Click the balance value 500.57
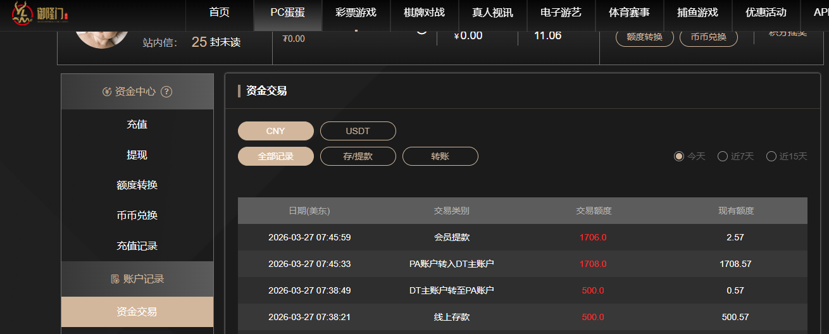Image resolution: width=829 pixels, height=334 pixels. point(735,318)
